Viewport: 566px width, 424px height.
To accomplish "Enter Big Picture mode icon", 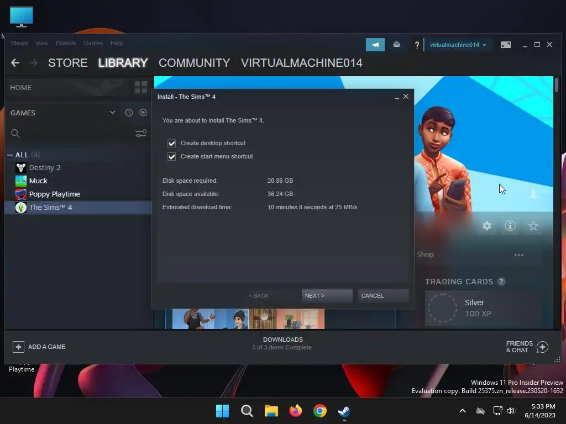I will click(x=505, y=45).
